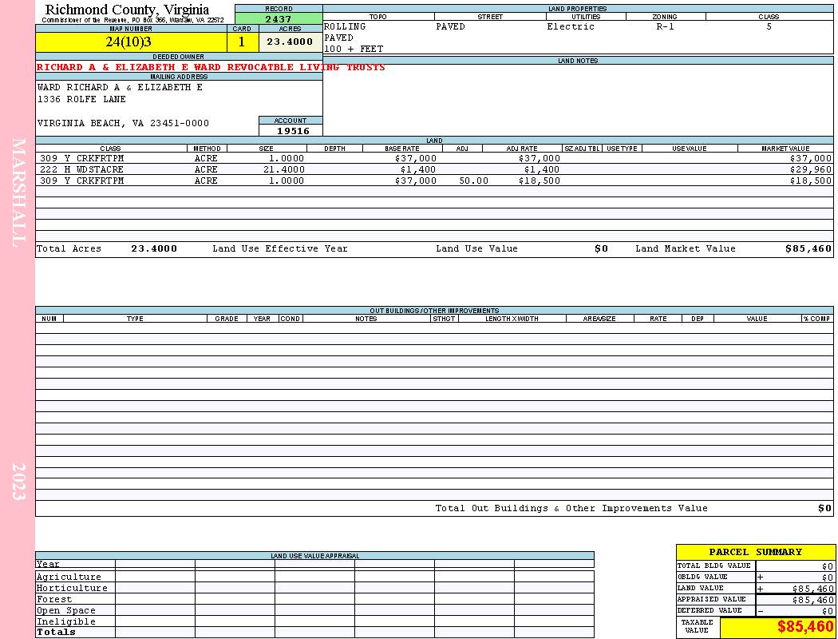The image size is (838, 639).
Task: Click the adjustment value 50.00
Action: pyautogui.click(x=473, y=181)
